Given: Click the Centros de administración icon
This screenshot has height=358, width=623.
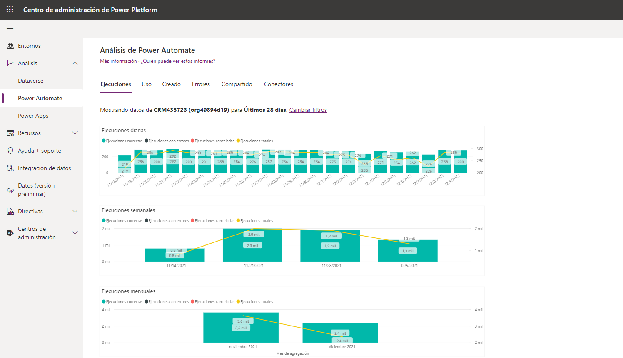Looking at the screenshot, I should [x=10, y=233].
